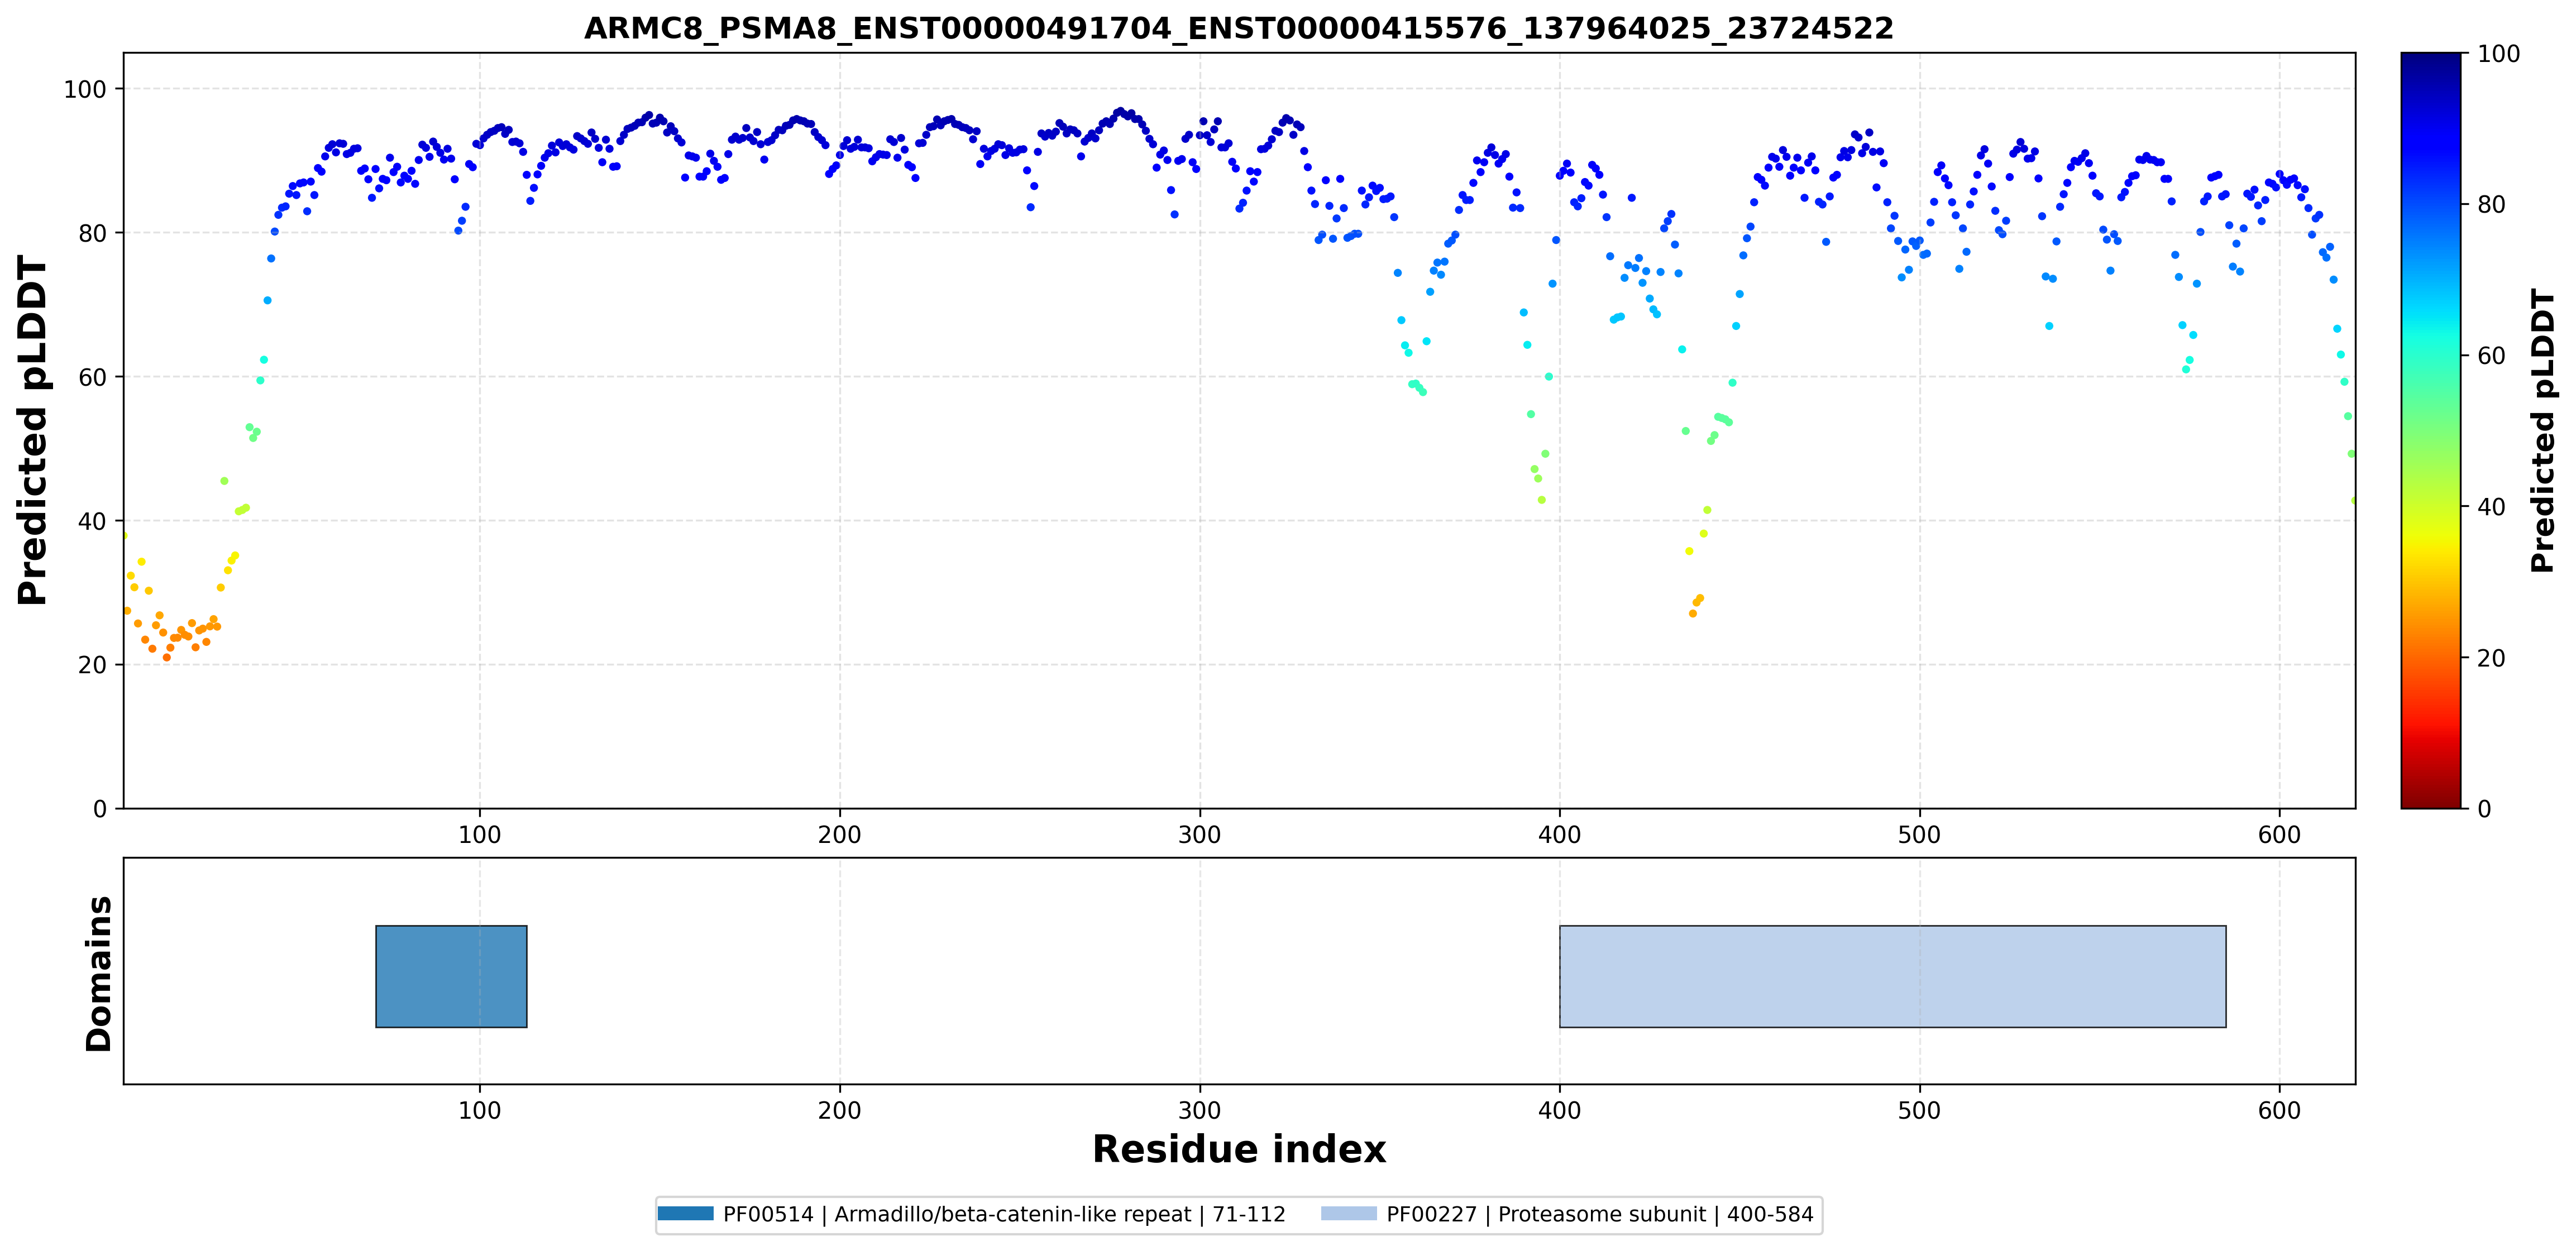Click the light blue PF00227 legend swatch
Viewport: 2576px width, 1251px height.
(x=1348, y=1213)
